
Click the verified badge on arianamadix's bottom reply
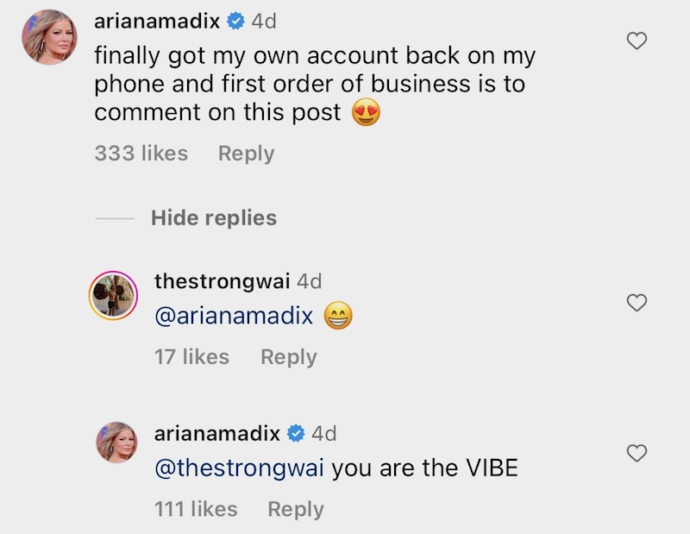pyautogui.click(x=297, y=433)
